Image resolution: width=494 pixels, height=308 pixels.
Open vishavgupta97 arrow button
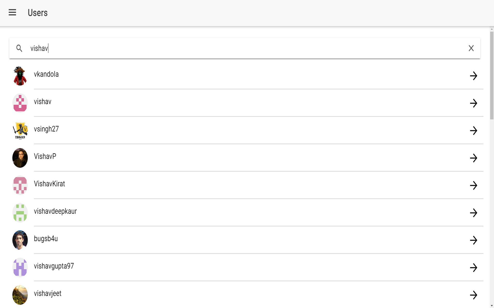pyautogui.click(x=473, y=268)
